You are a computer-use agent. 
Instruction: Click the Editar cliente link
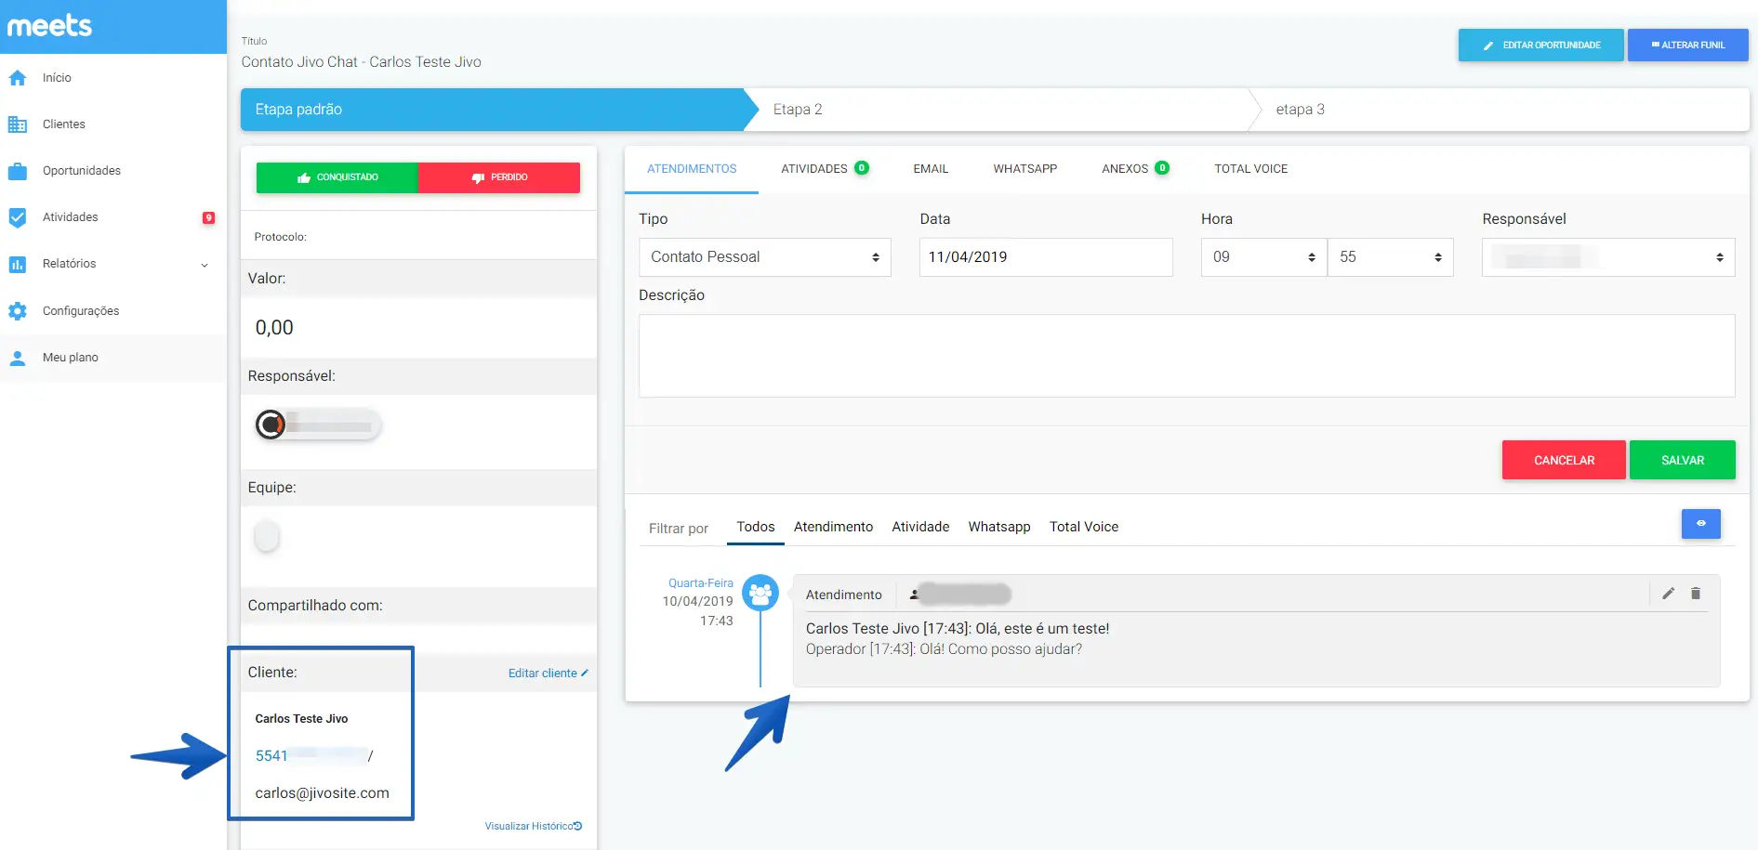[x=548, y=673]
